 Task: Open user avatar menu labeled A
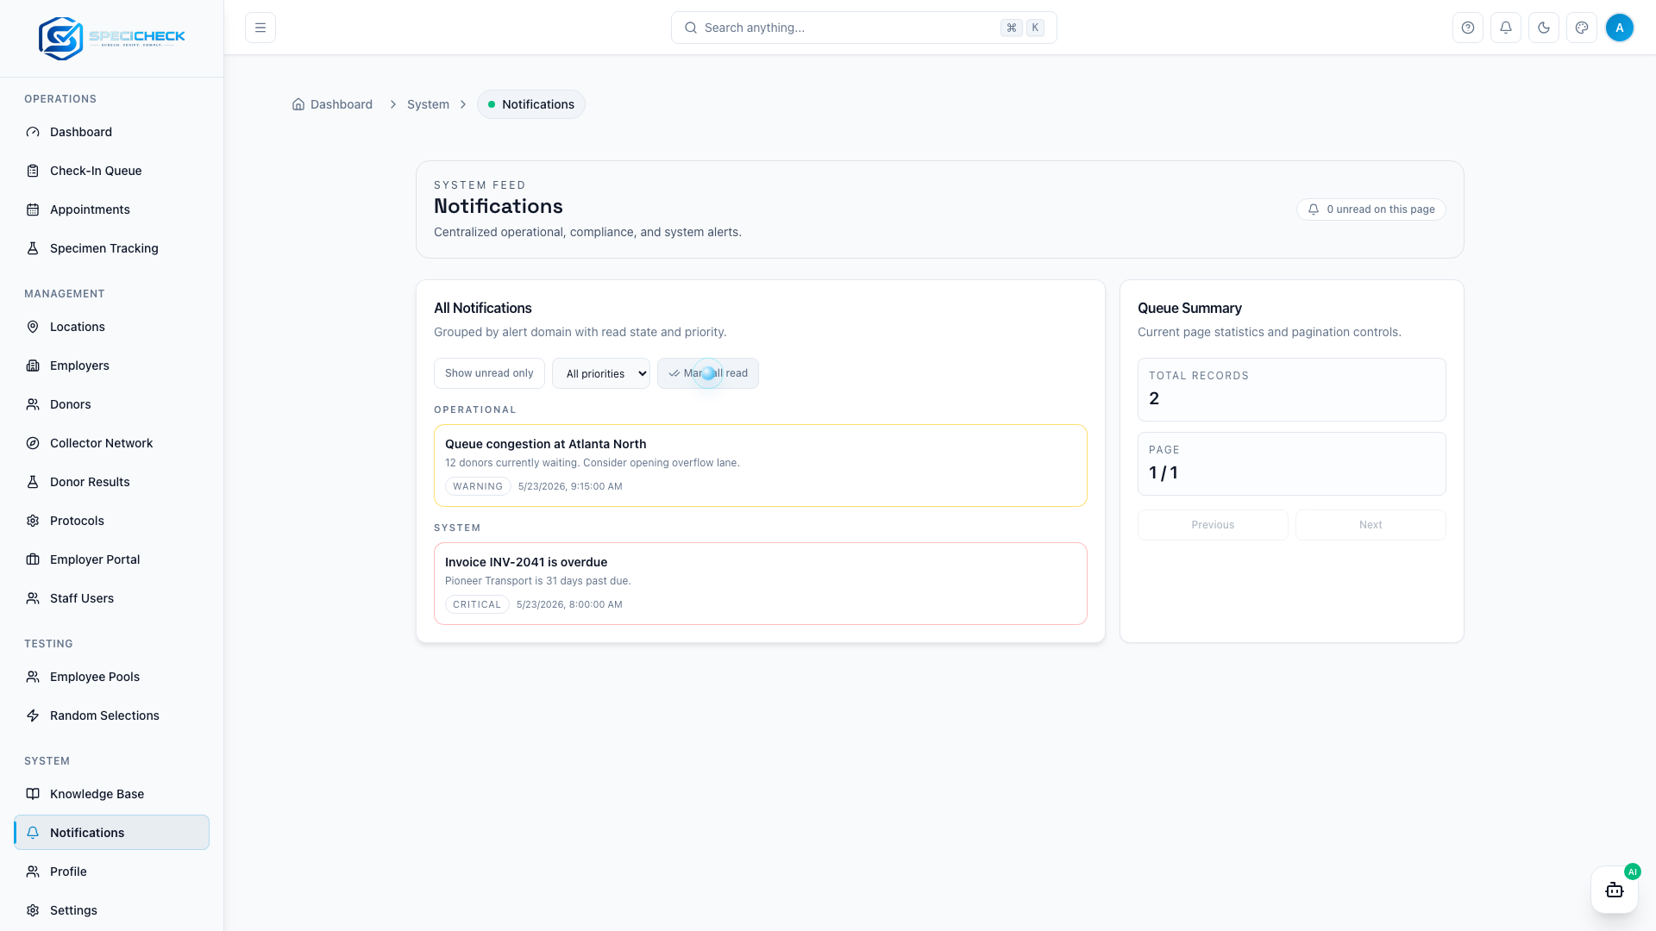pos(1620,28)
